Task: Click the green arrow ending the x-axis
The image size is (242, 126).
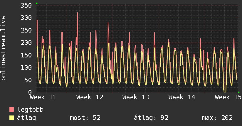Action: (239, 92)
